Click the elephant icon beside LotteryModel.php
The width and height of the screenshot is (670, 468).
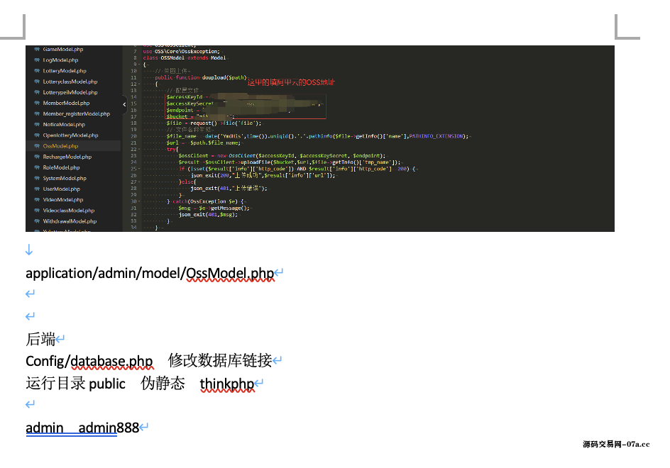[35, 71]
